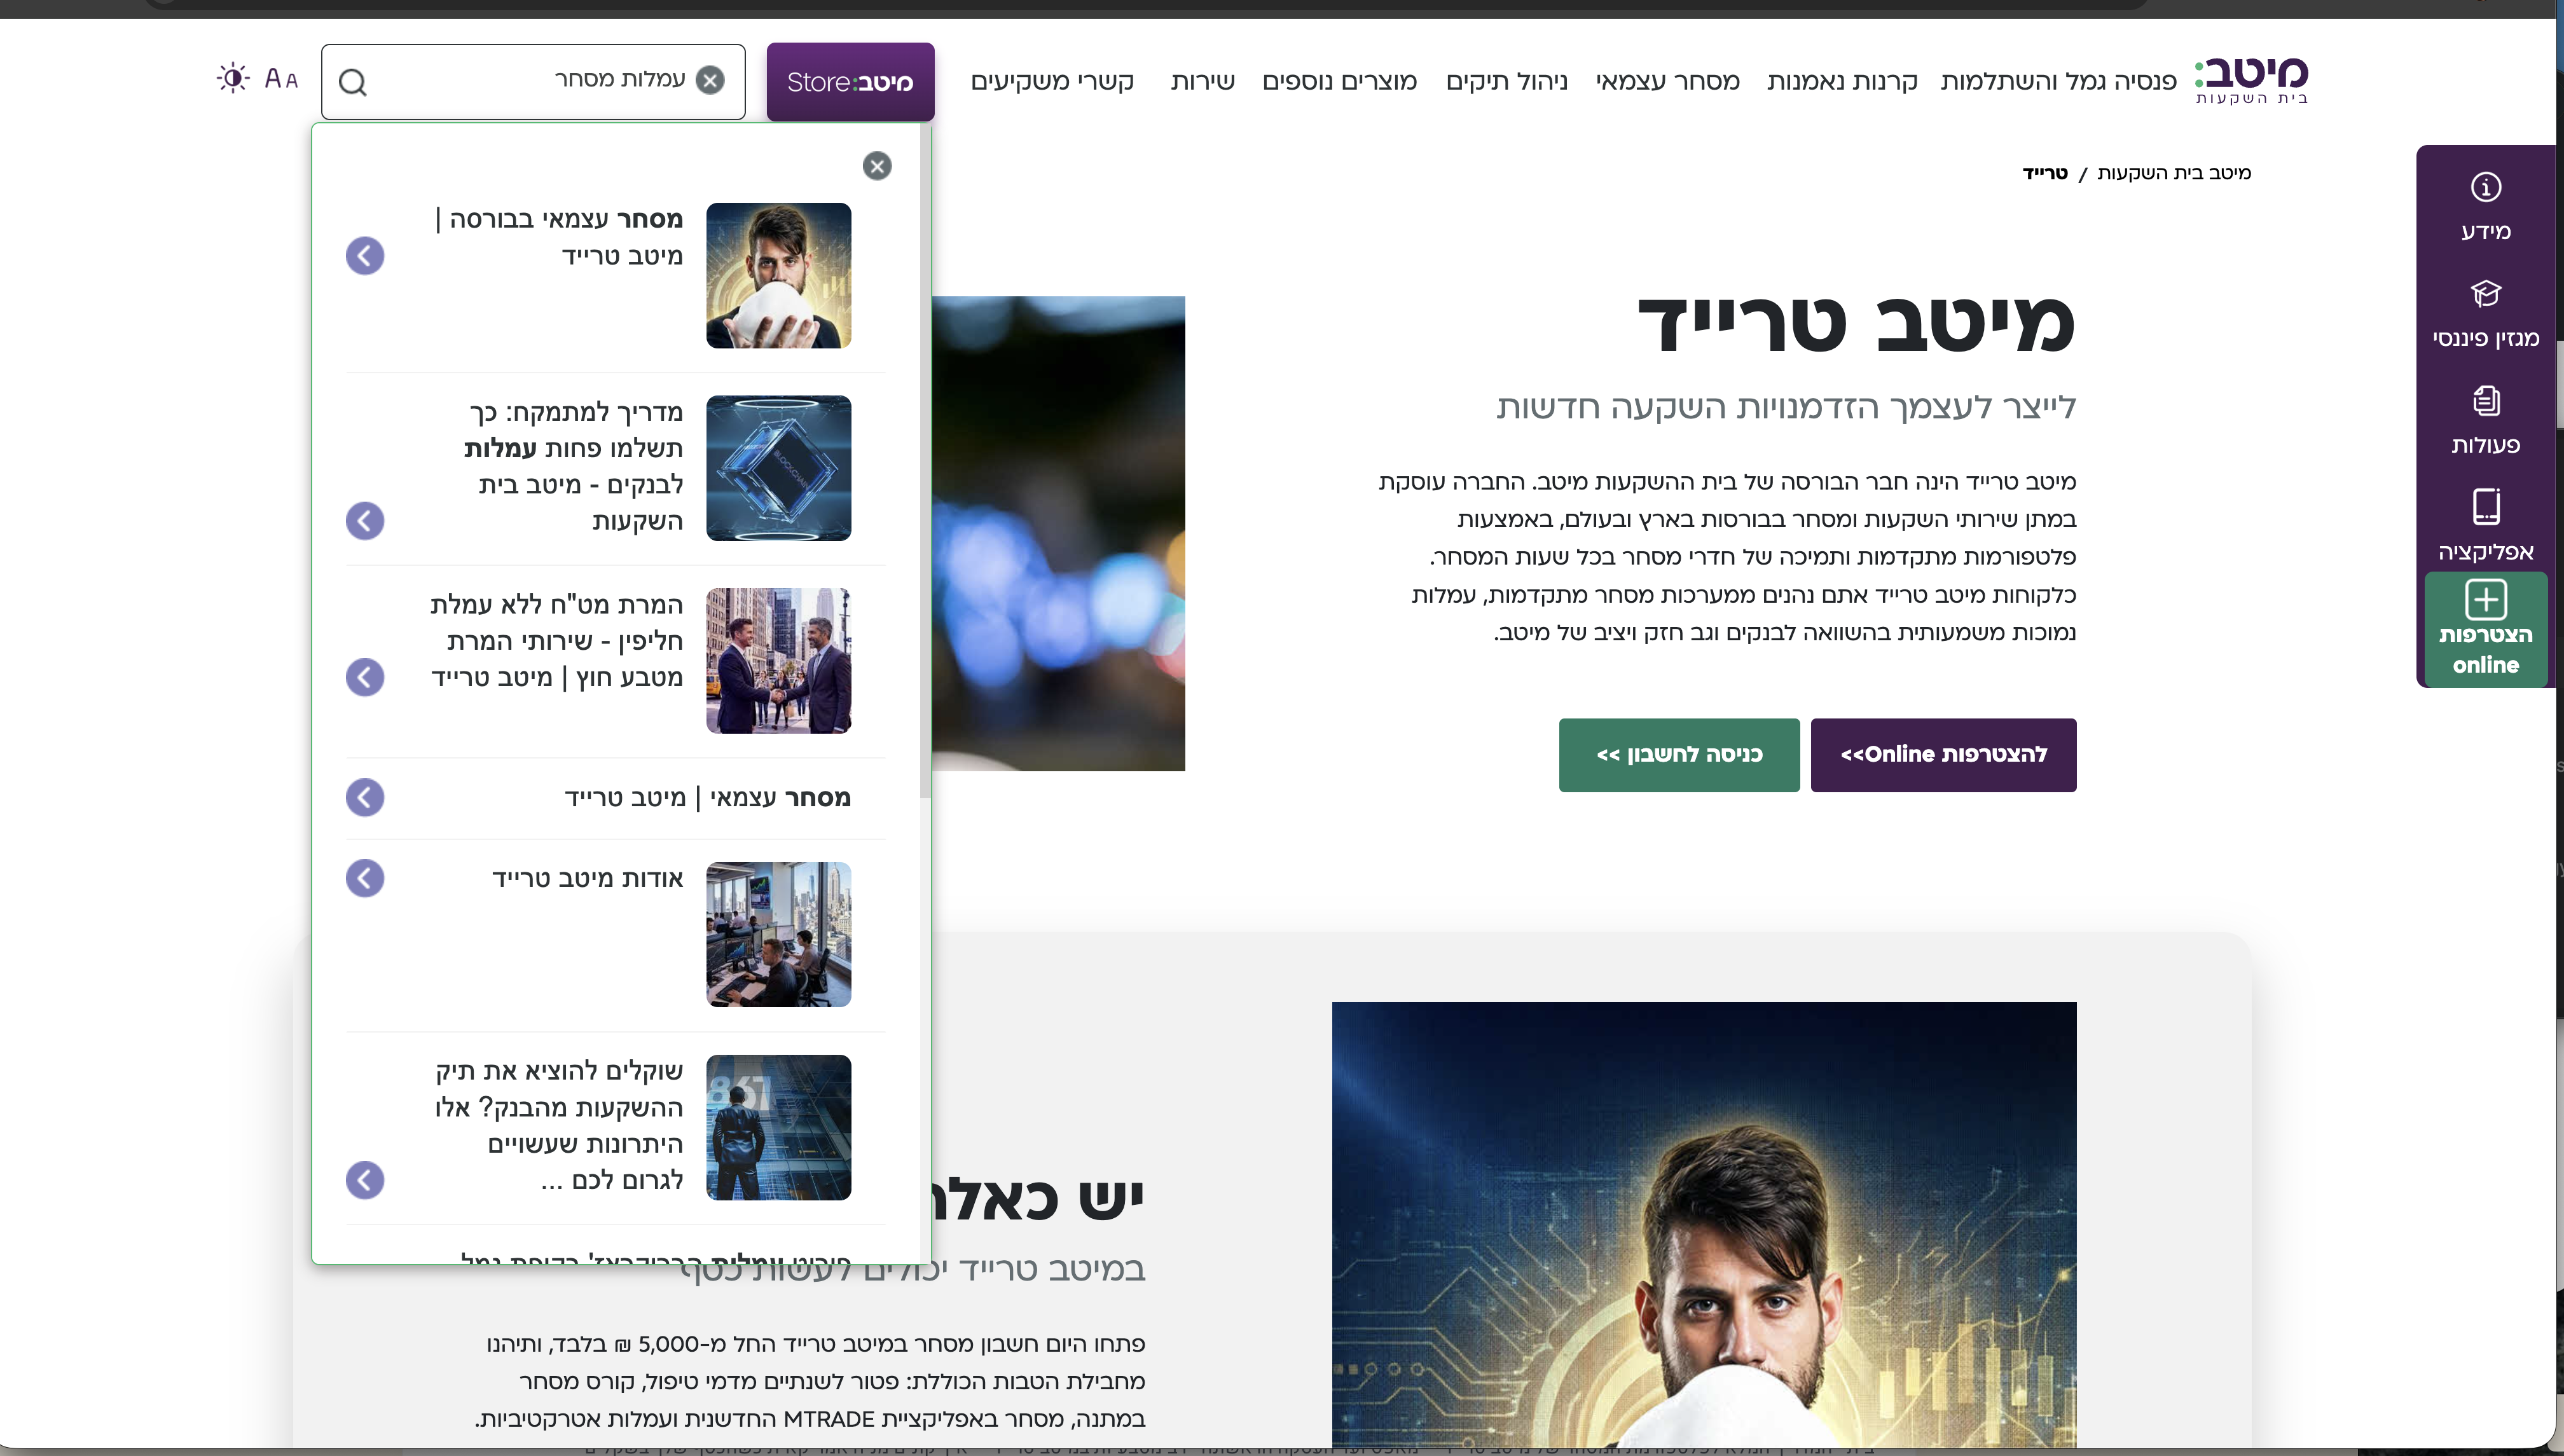Open the arrow for מדריך למתמקח result
The image size is (2564, 1456).
tap(365, 521)
